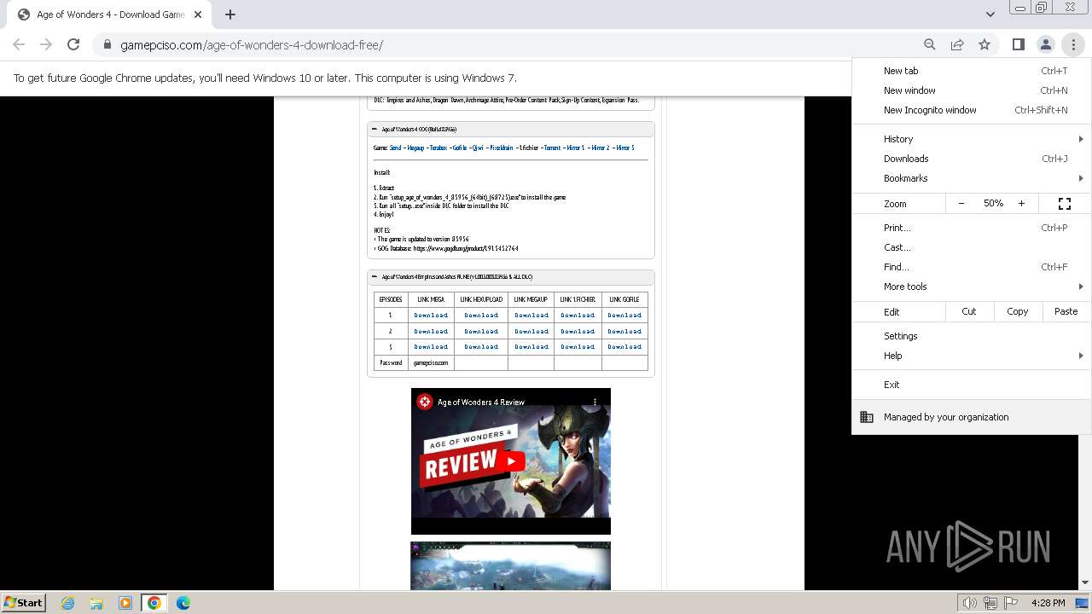Select New tab menu entry
1092x614 pixels.
click(972, 71)
